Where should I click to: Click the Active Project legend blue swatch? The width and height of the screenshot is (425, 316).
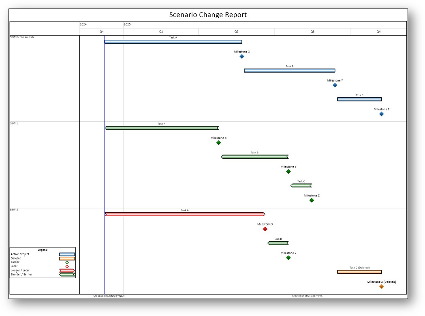67,254
